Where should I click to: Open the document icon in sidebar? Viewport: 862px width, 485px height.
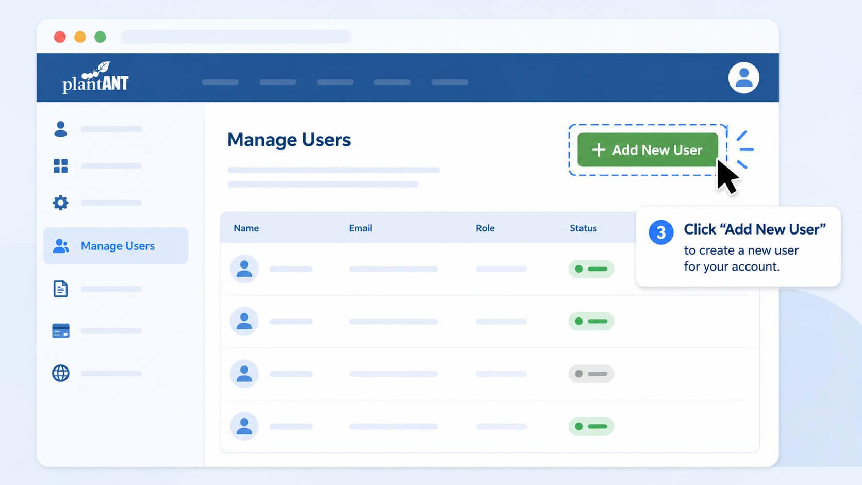(x=60, y=289)
